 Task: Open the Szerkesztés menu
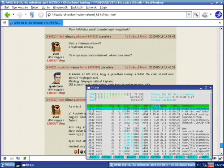[x=20, y=7]
